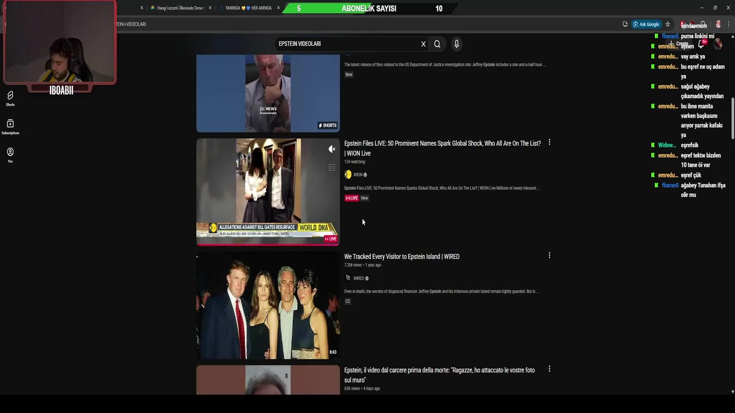Open 'We Tracked Every Visitor to Epstein Island' title
Viewport: 735px width, 413px height.
401,256
